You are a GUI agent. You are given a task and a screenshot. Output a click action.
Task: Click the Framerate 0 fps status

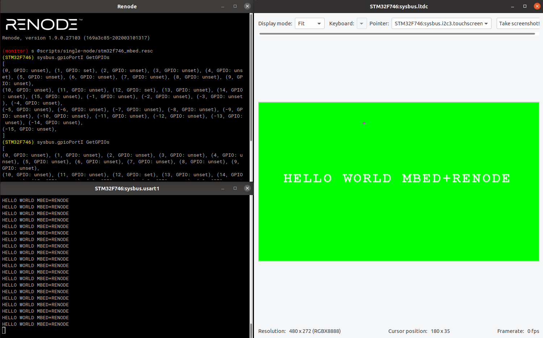[x=518, y=331]
